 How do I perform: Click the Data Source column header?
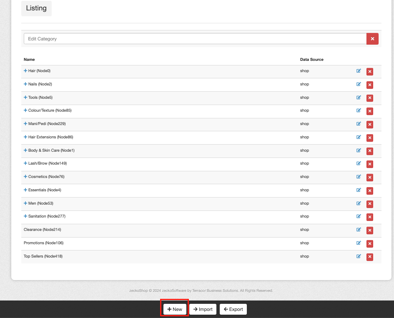coord(311,60)
